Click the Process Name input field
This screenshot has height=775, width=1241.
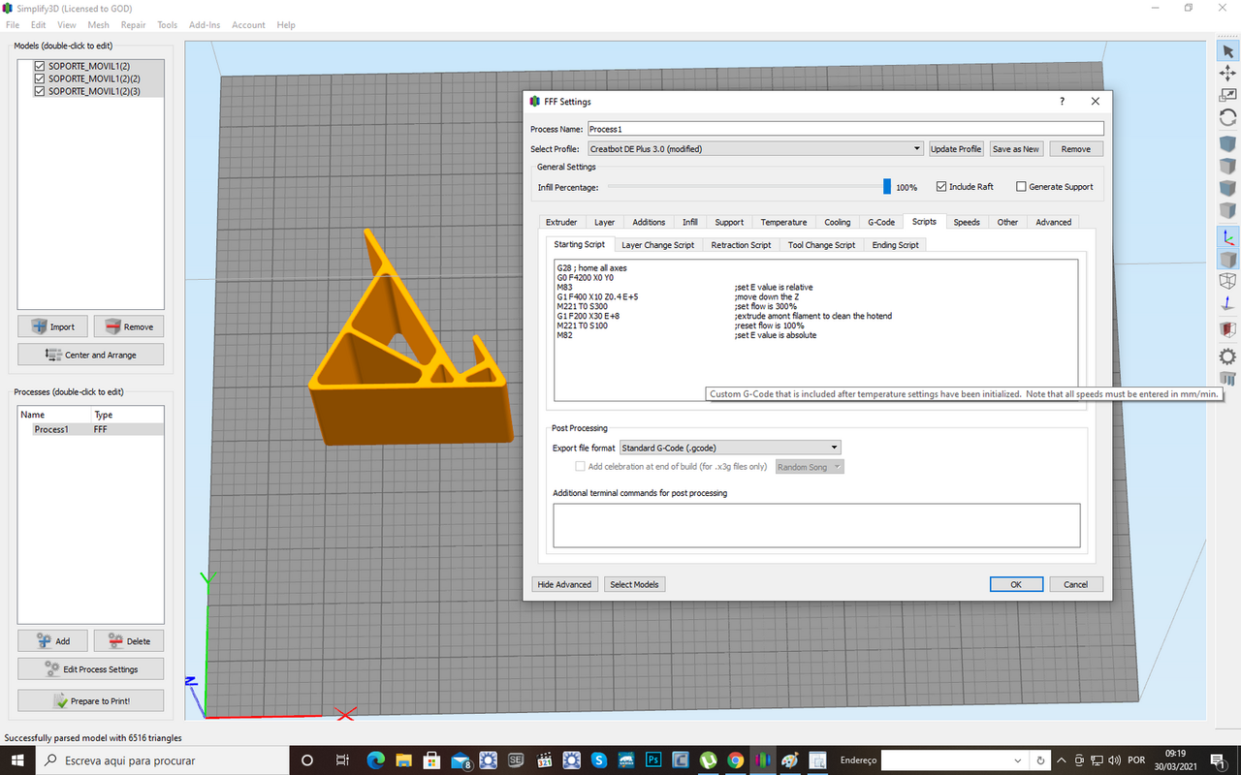tap(845, 129)
